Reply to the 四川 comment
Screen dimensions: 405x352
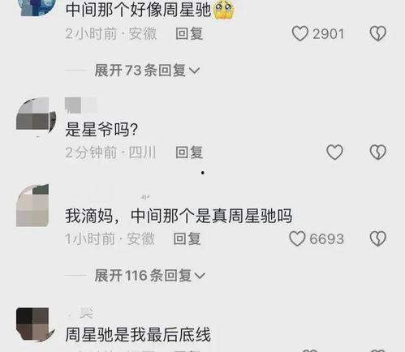click(189, 152)
